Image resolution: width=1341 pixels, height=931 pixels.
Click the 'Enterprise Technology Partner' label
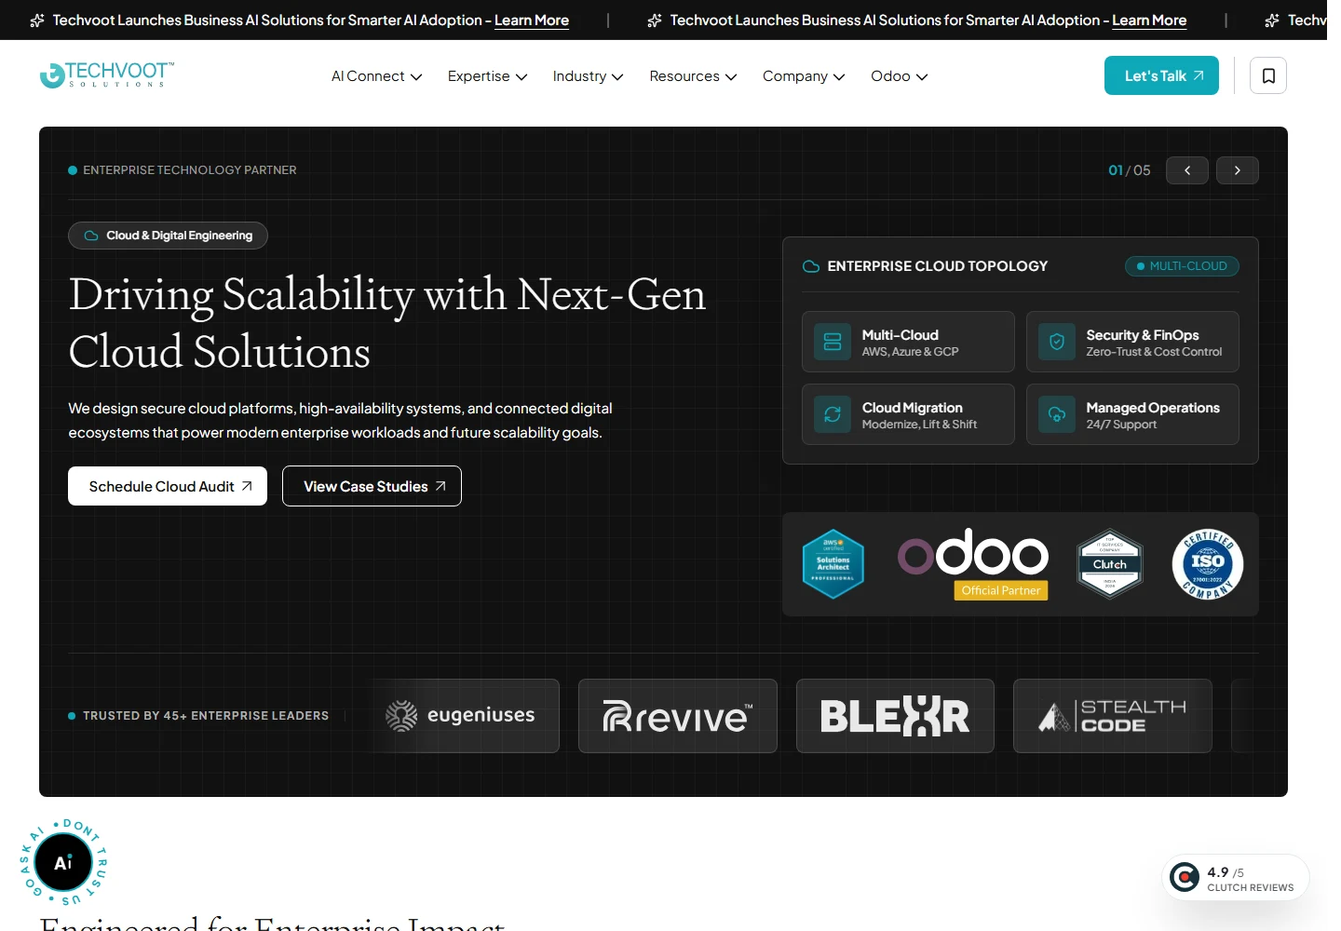coord(190,170)
